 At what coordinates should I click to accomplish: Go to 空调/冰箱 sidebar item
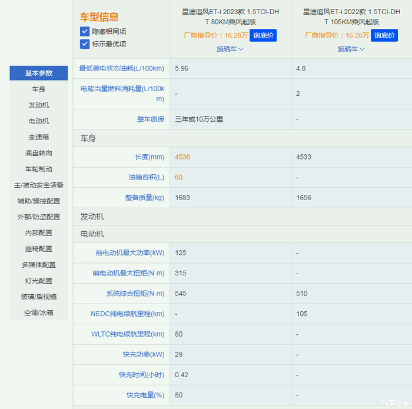tap(39, 312)
